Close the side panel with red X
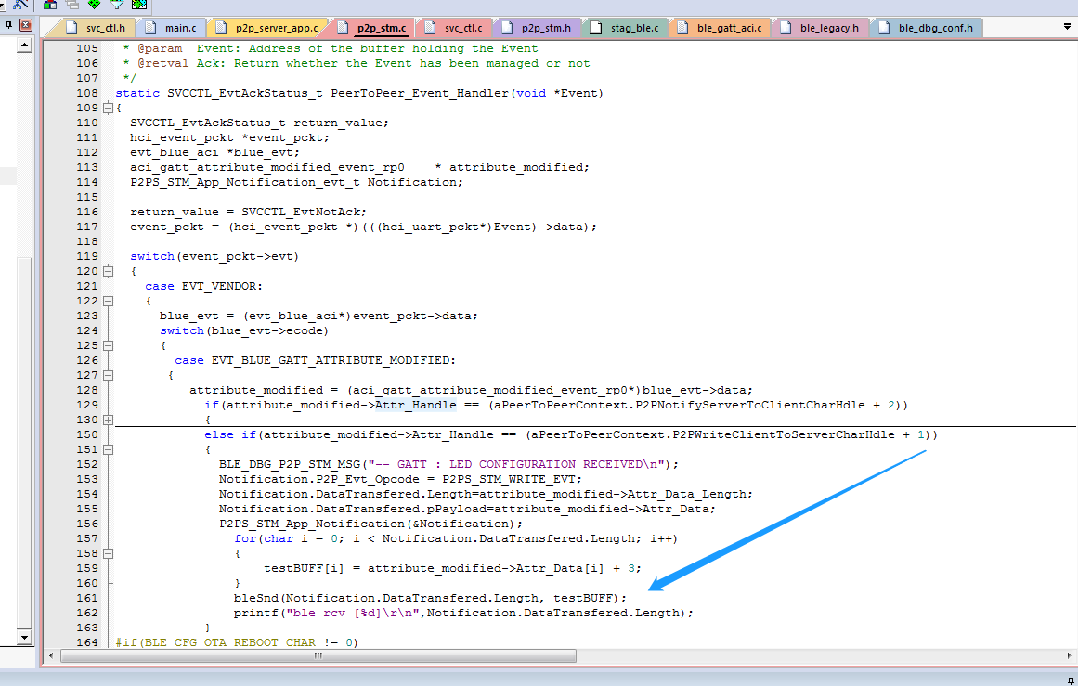 pyautogui.click(x=25, y=25)
